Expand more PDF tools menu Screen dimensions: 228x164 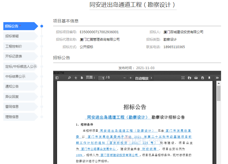point(217,78)
